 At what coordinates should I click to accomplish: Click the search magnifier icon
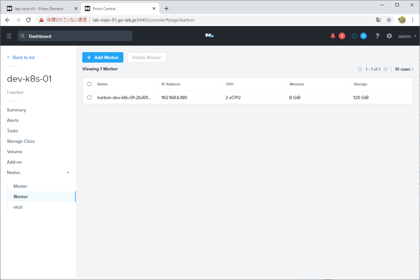(x=23, y=36)
